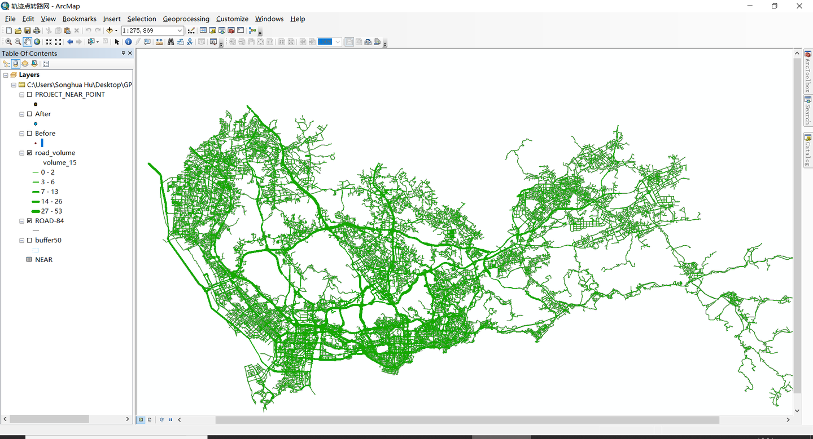Image resolution: width=813 pixels, height=439 pixels.
Task: Click the Add Data yellow plus icon
Action: [x=110, y=30]
